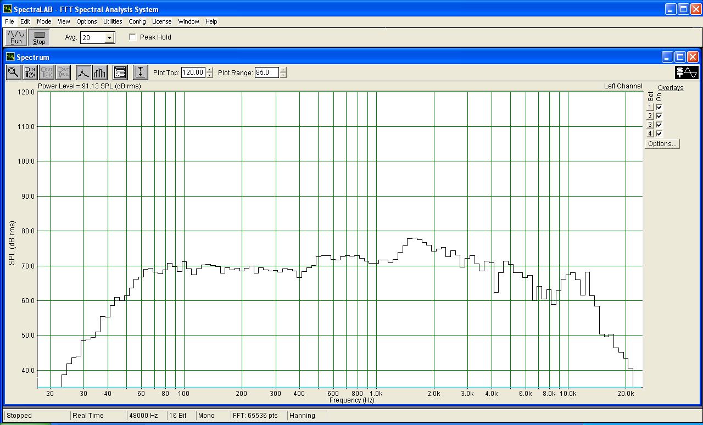Open the plot settings dialog icon
703x425 pixels.
pos(120,72)
